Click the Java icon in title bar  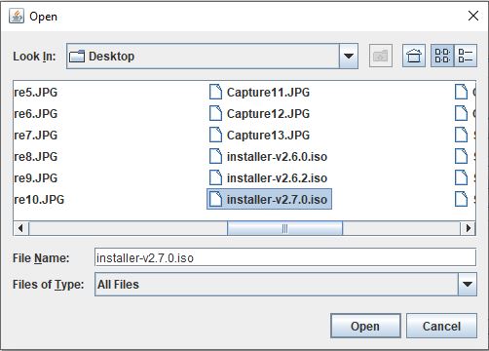click(17, 16)
